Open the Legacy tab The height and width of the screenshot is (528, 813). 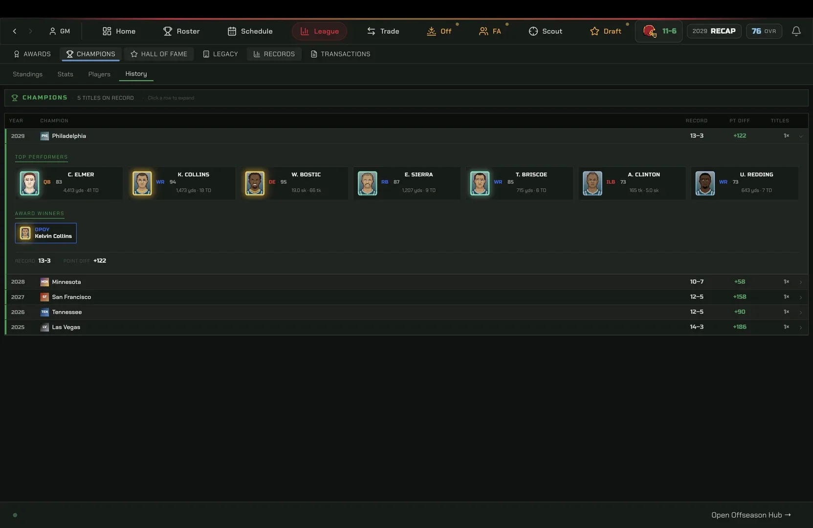coord(220,54)
